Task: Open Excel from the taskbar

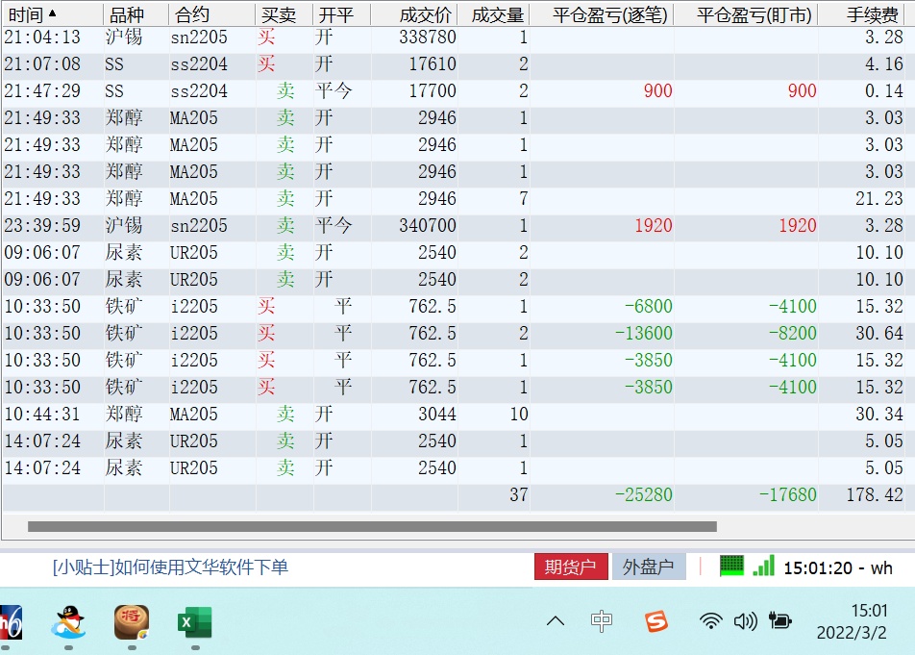Action: pyautogui.click(x=195, y=622)
